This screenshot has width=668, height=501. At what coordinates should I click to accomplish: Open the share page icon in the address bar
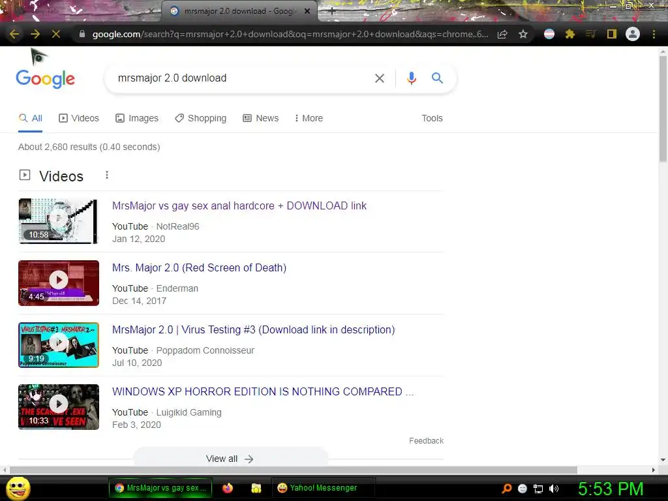tap(502, 34)
